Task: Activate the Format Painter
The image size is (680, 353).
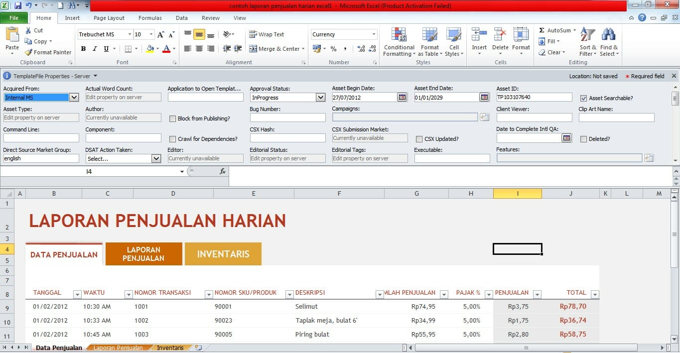Action: 48,52
